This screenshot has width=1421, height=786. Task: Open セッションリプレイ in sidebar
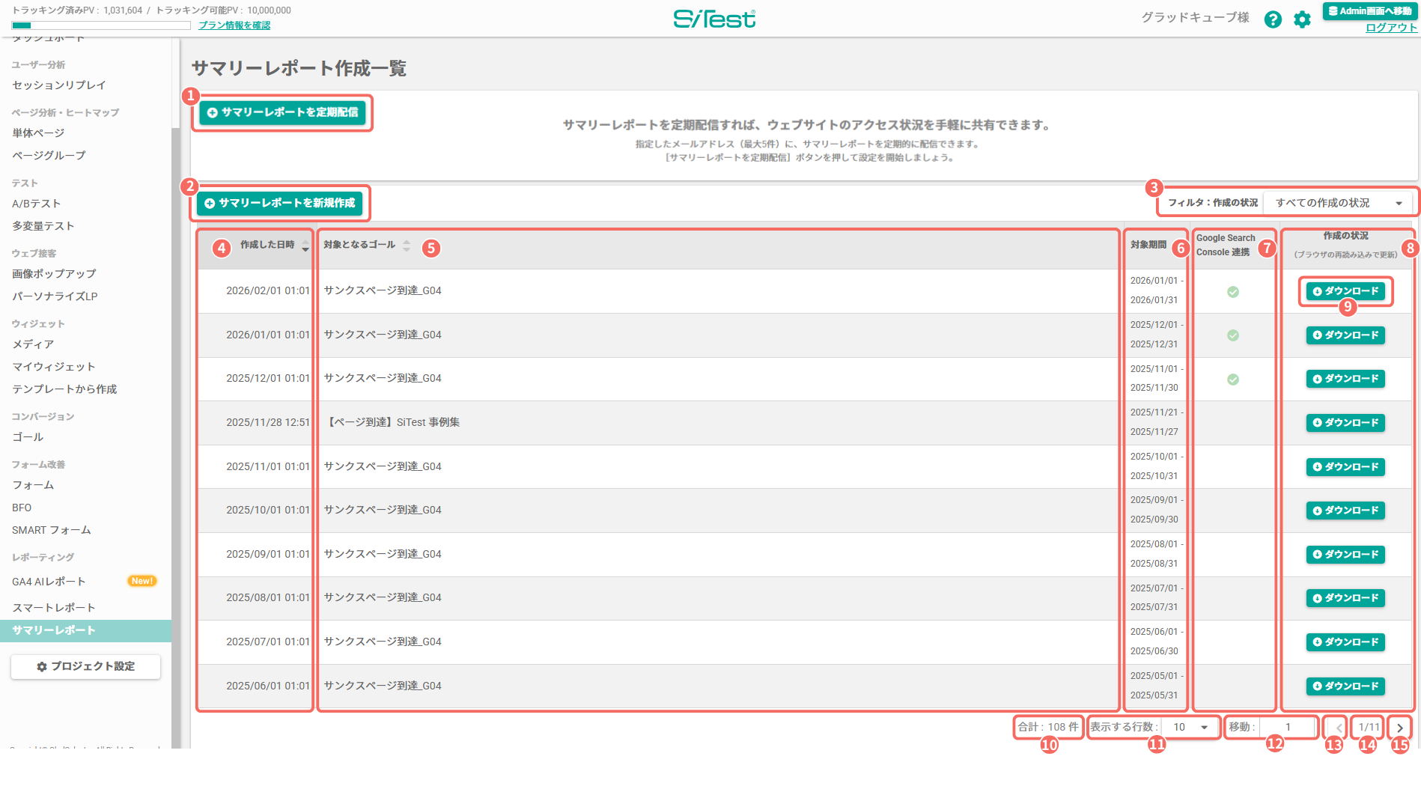click(x=59, y=85)
